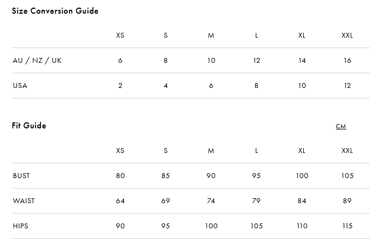Click the WAIST row label
Viewport: 378px width, 248px height.
(x=23, y=201)
